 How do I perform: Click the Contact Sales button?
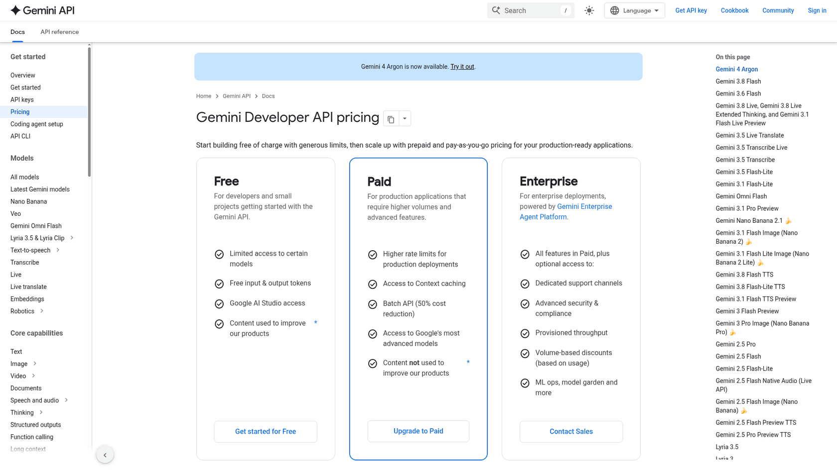point(571,431)
